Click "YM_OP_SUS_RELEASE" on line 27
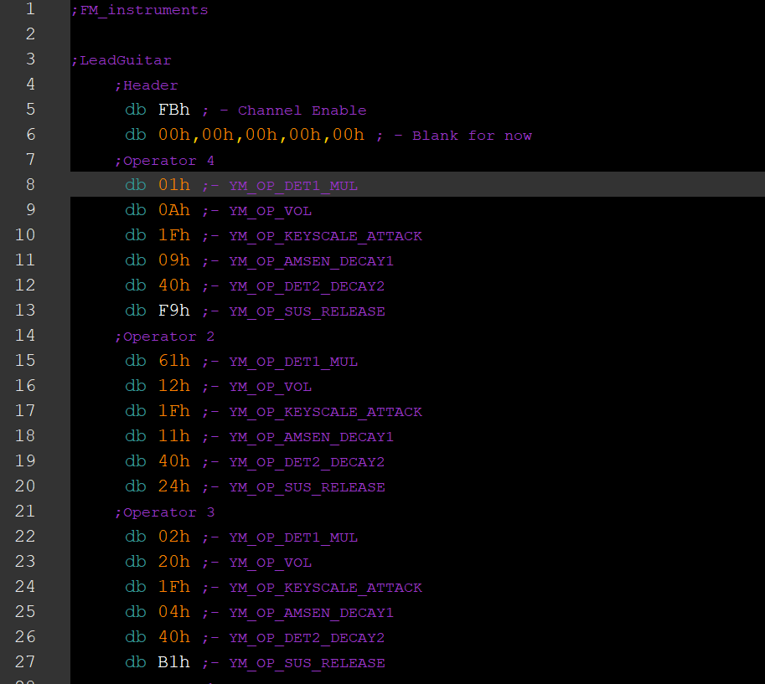765x684 pixels. click(307, 663)
